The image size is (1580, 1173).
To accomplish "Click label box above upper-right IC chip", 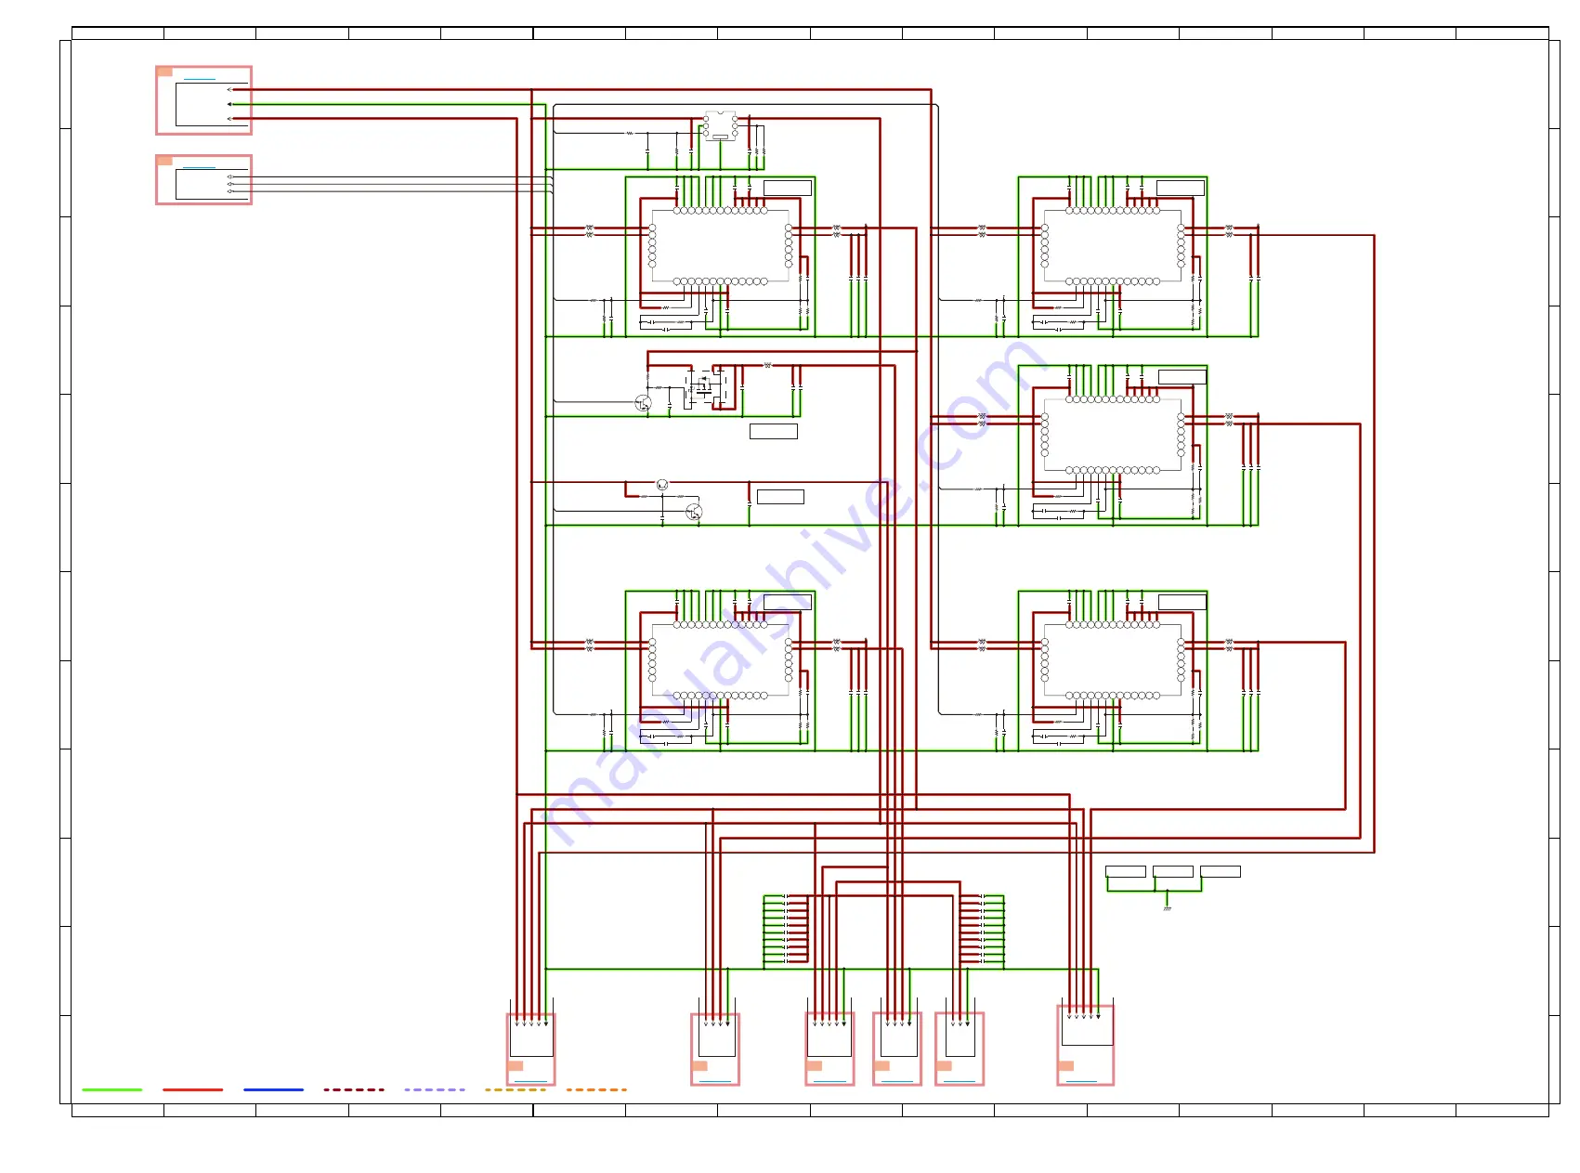I will [x=1181, y=189].
